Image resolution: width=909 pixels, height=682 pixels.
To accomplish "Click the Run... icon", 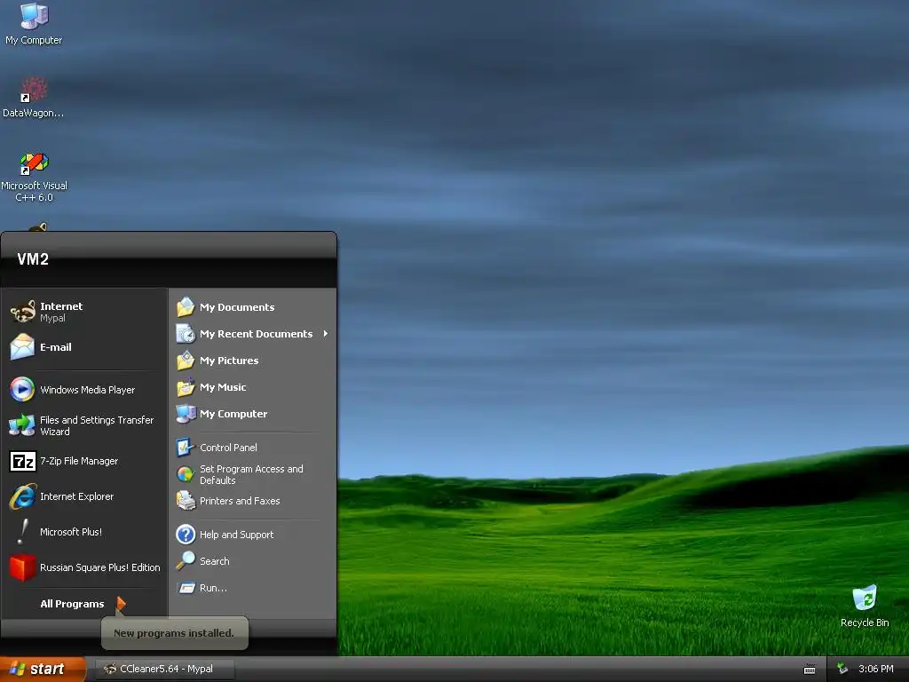I will click(186, 588).
